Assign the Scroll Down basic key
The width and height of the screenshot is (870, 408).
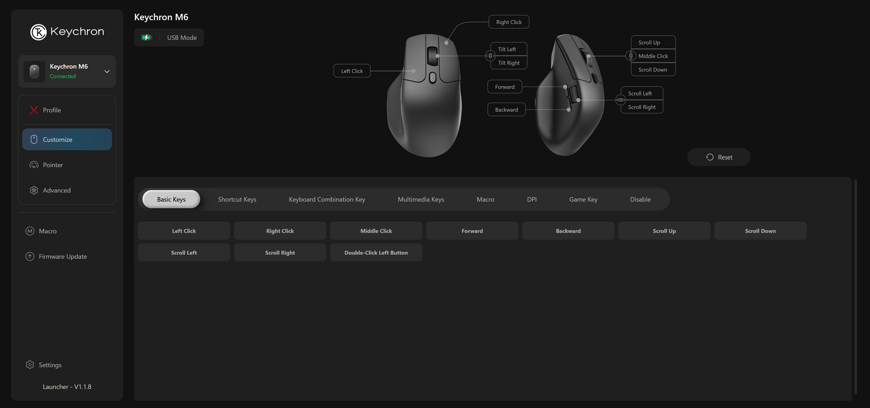[x=760, y=231]
